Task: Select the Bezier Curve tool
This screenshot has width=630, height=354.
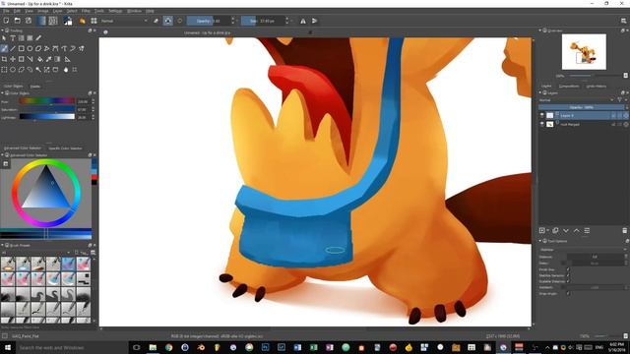Action: click(x=55, y=48)
